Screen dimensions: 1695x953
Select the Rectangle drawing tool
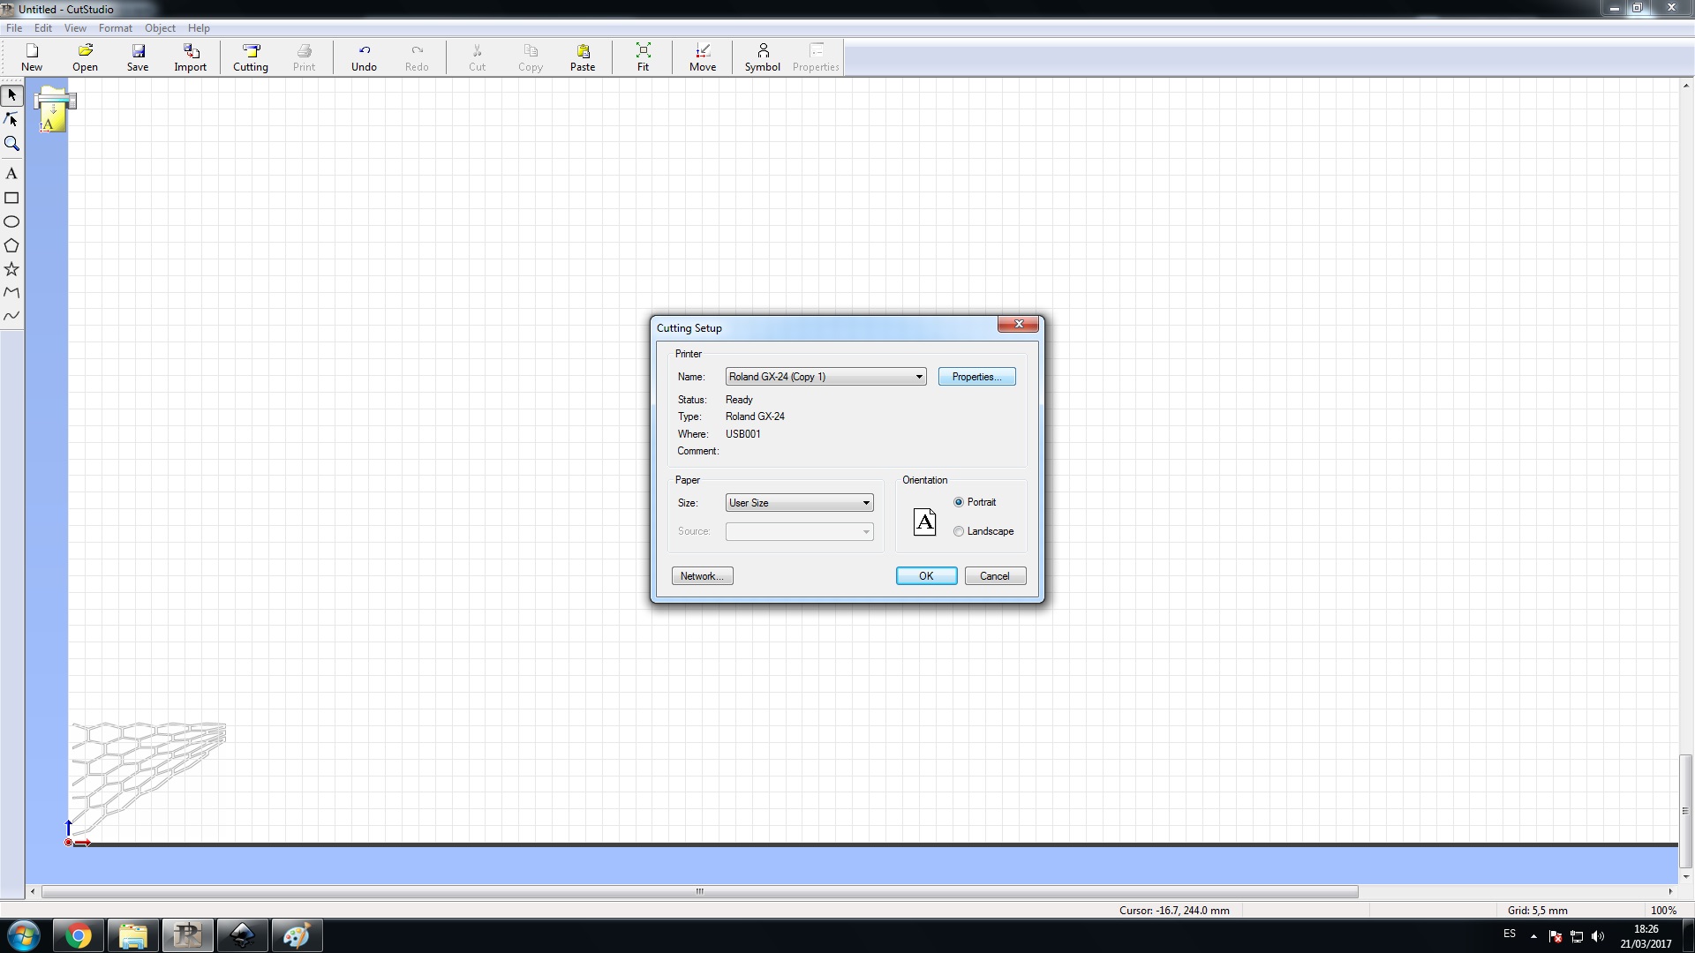[x=11, y=198]
